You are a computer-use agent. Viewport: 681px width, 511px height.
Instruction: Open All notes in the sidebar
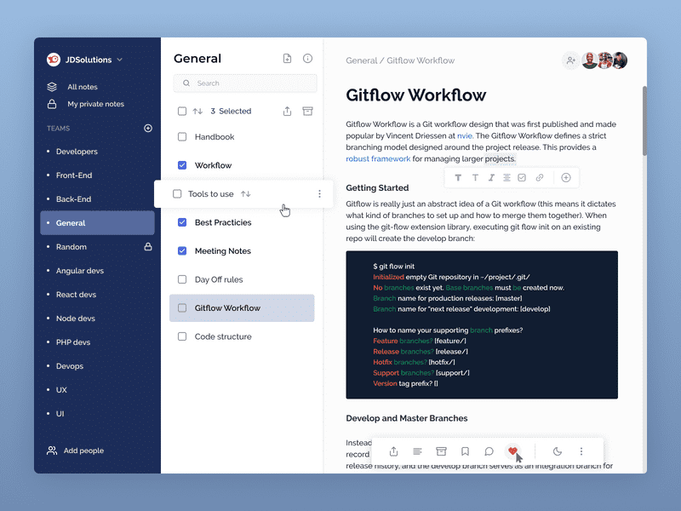82,87
